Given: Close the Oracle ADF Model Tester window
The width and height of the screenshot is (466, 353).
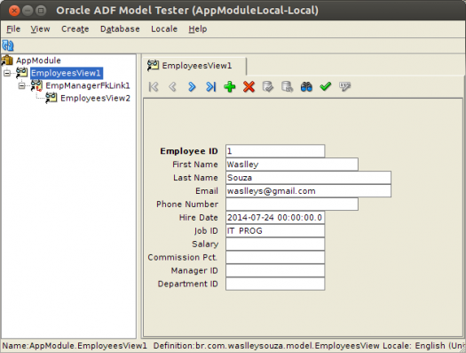Looking at the screenshot, I should coord(14,11).
